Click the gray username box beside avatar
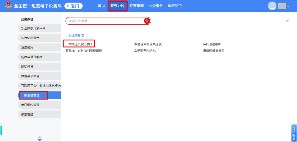Screen dimensions: 297x142 tap(282, 6)
